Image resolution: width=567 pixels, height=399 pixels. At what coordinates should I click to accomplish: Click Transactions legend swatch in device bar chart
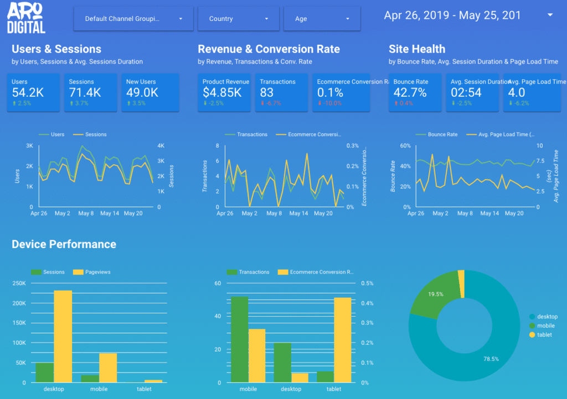(232, 272)
